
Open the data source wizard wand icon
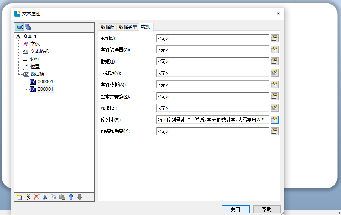point(27,197)
